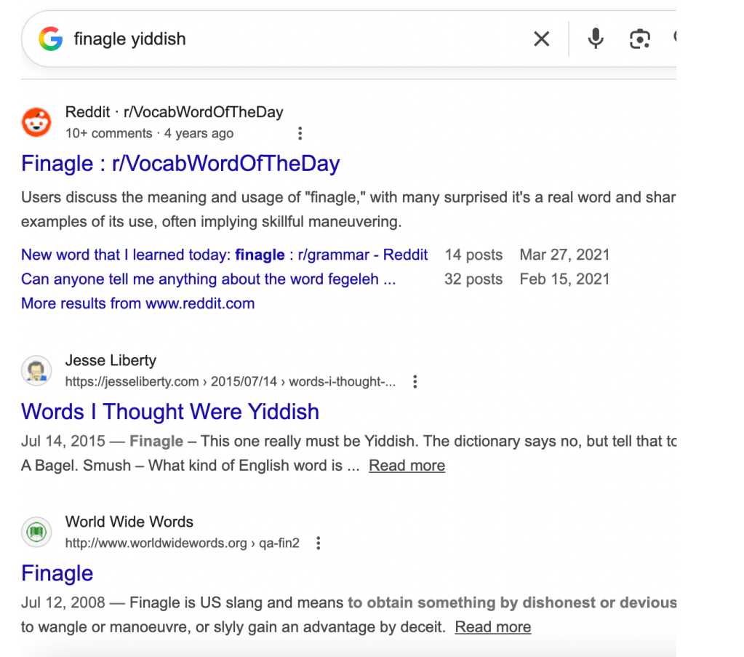Open "New word that I learned today" link
The height and width of the screenshot is (657, 744).
pos(224,255)
